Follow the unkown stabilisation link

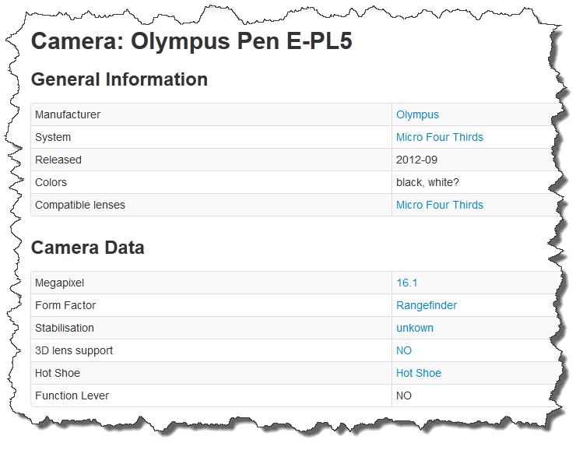pyautogui.click(x=415, y=328)
